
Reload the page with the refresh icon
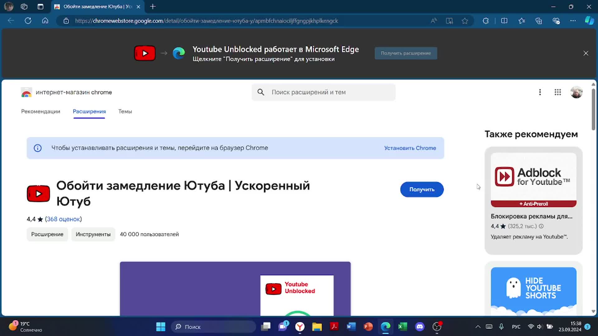(28, 21)
